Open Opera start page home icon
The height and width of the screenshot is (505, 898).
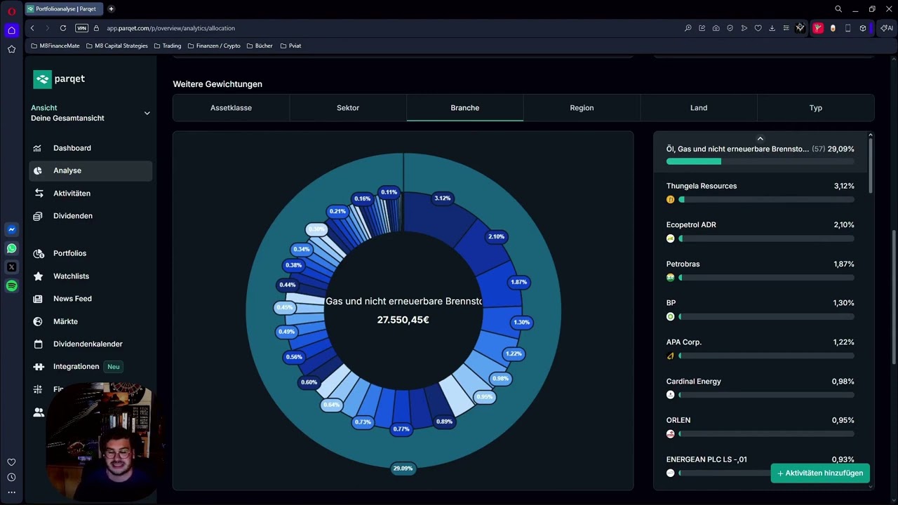[x=11, y=30]
